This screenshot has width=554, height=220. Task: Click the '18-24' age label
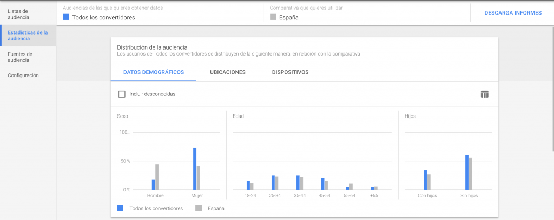[x=250, y=195]
